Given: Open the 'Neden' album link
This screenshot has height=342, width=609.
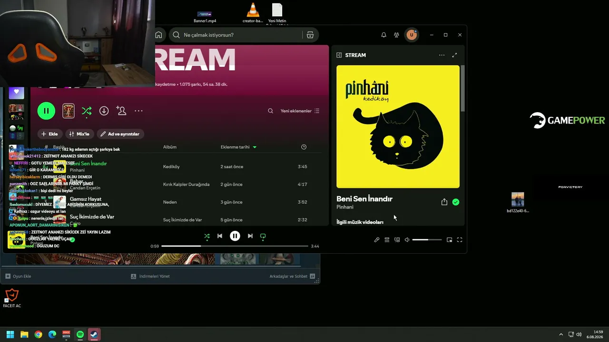Looking at the screenshot, I should [170, 202].
